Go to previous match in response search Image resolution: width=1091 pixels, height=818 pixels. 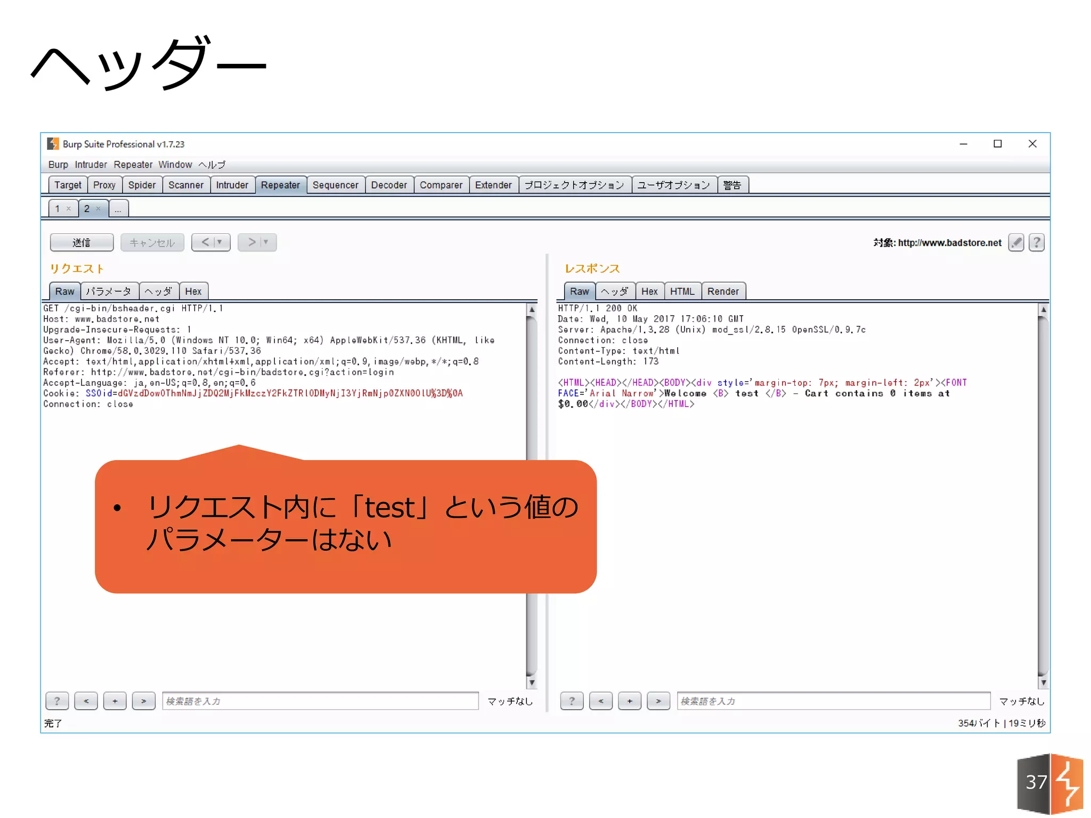[x=600, y=701]
